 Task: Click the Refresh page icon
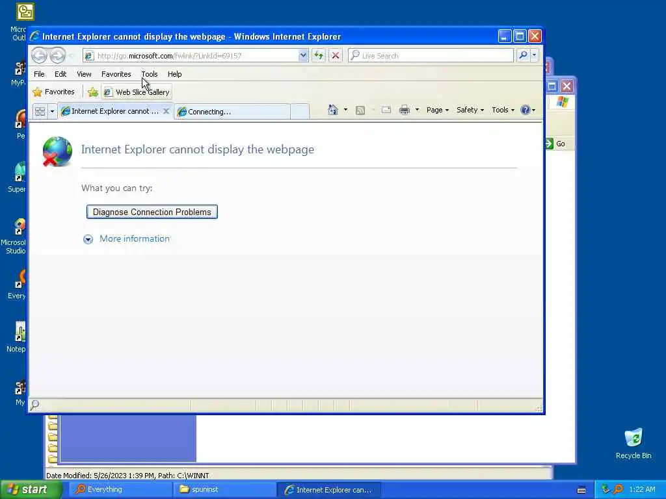coord(319,55)
